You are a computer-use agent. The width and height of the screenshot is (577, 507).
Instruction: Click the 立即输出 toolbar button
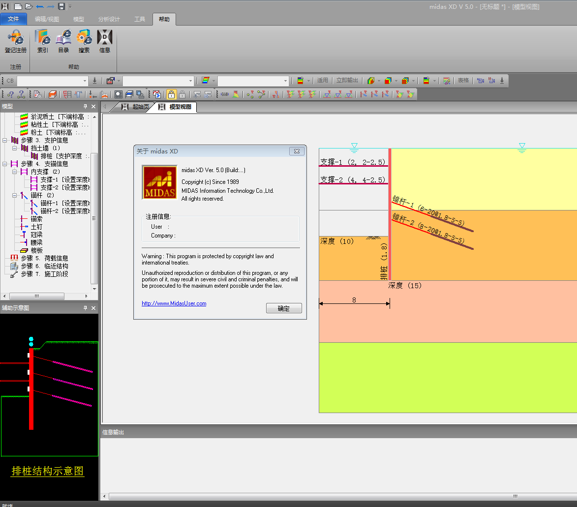pos(347,80)
